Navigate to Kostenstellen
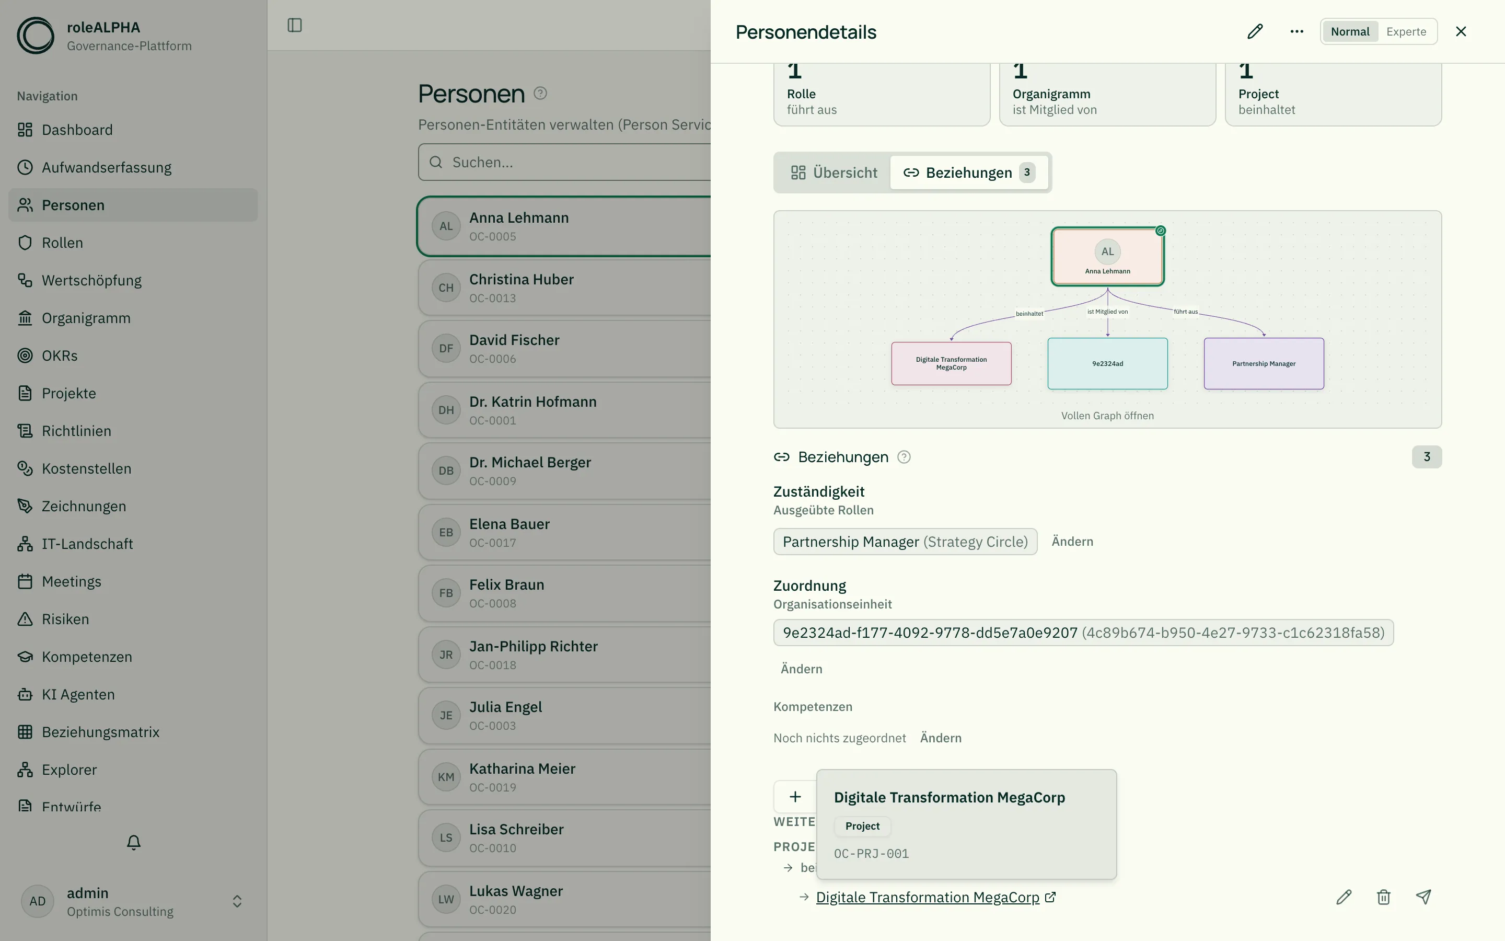This screenshot has height=941, width=1505. [133, 469]
